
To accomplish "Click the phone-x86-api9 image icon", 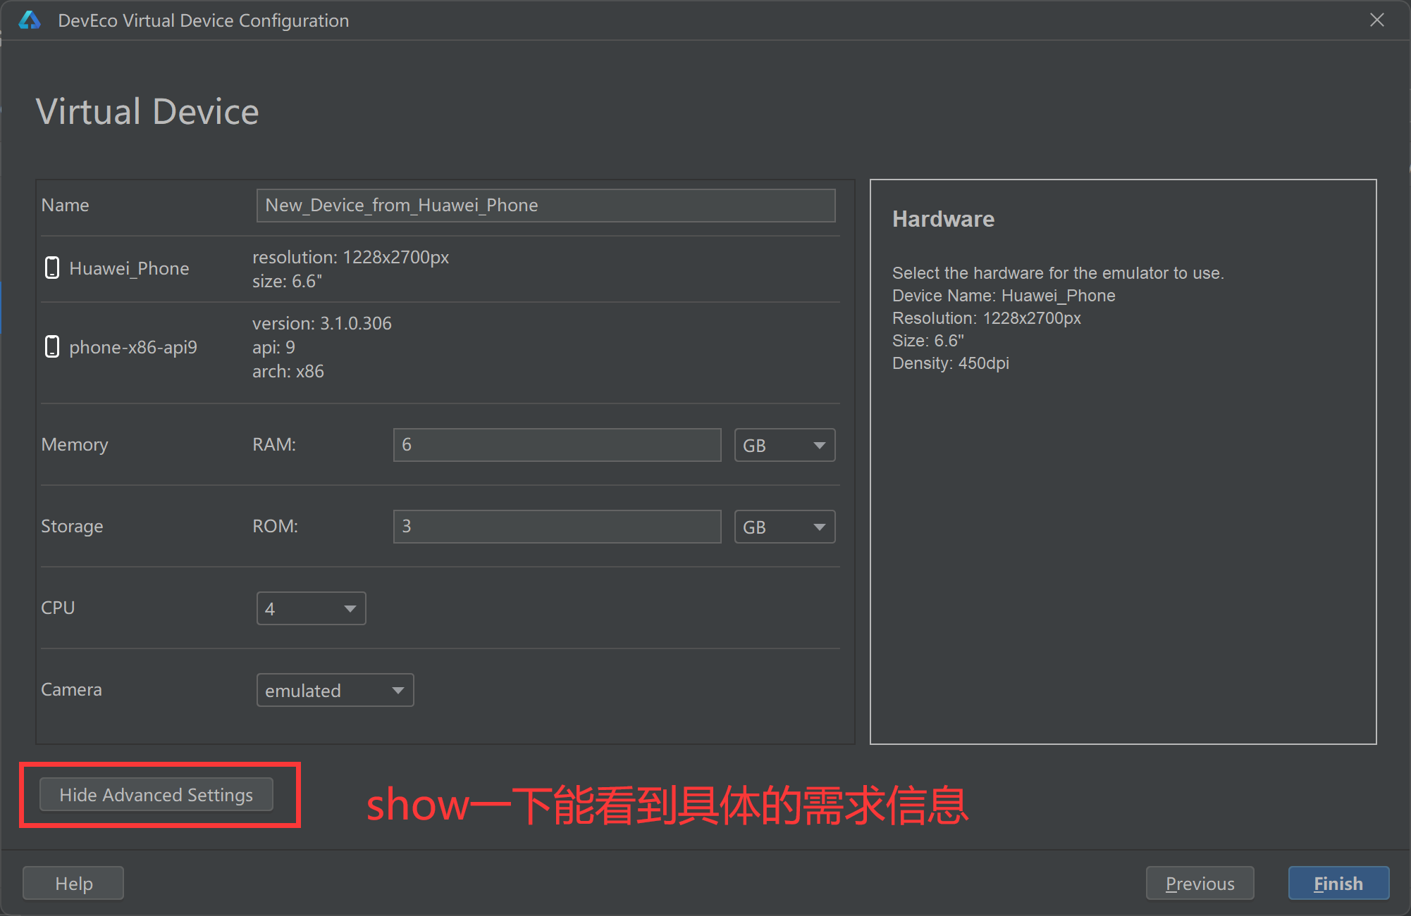I will point(52,346).
